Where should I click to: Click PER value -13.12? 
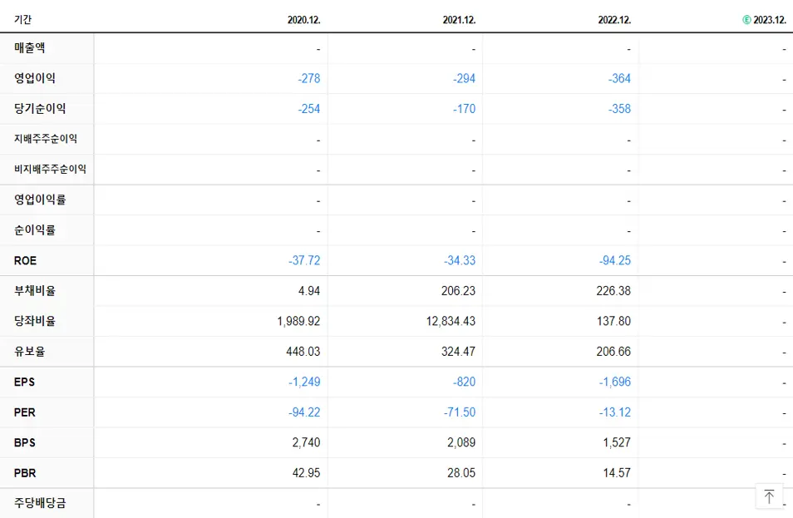[x=615, y=412]
